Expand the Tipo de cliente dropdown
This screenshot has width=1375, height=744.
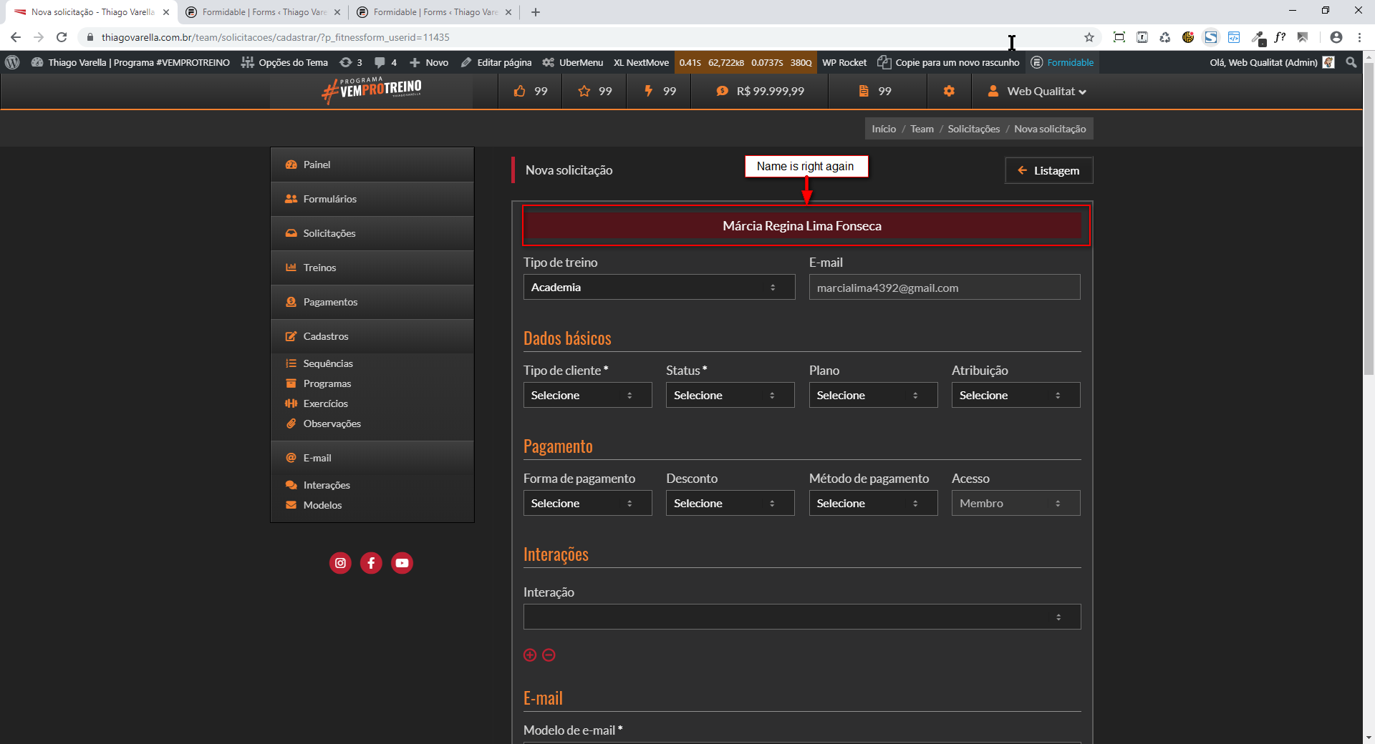click(587, 396)
